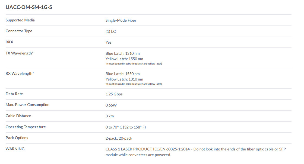Select the Single-Mode Fiber value text
Screen dimensions: 304x164
point(121,20)
